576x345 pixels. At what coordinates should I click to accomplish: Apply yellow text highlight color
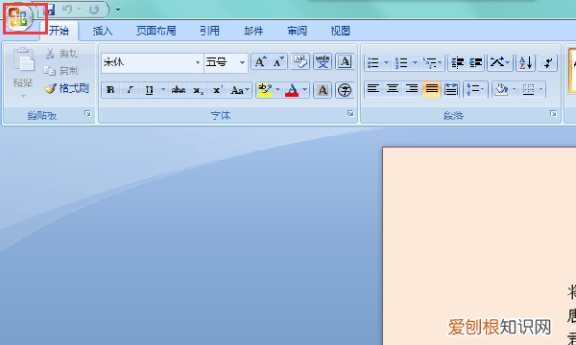265,90
